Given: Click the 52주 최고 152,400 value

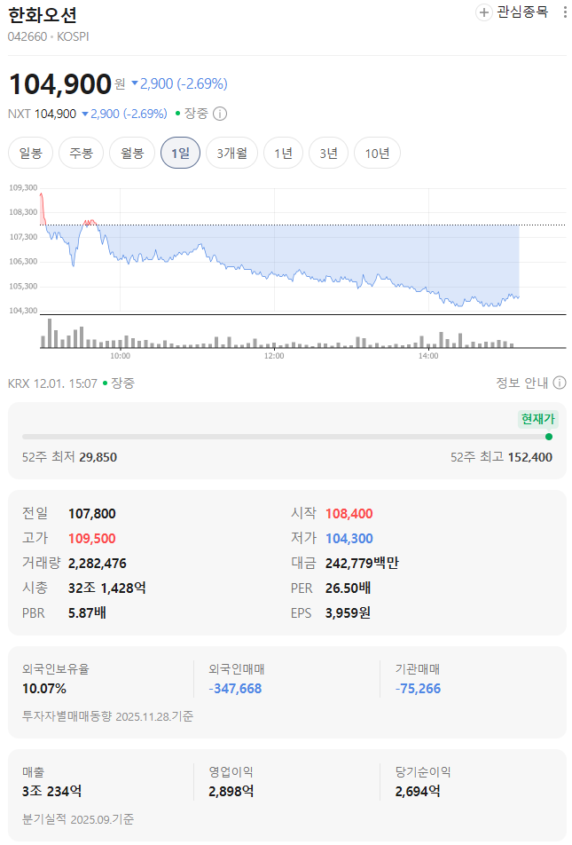Looking at the screenshot, I should (x=530, y=457).
